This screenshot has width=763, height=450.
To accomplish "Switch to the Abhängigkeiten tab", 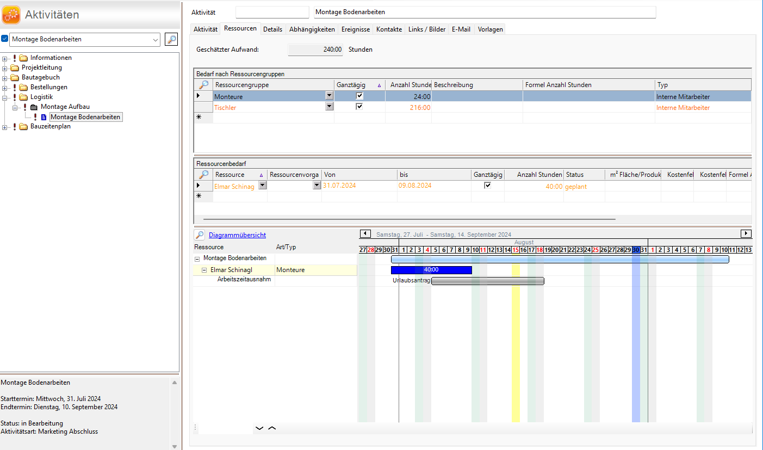I will [312, 29].
